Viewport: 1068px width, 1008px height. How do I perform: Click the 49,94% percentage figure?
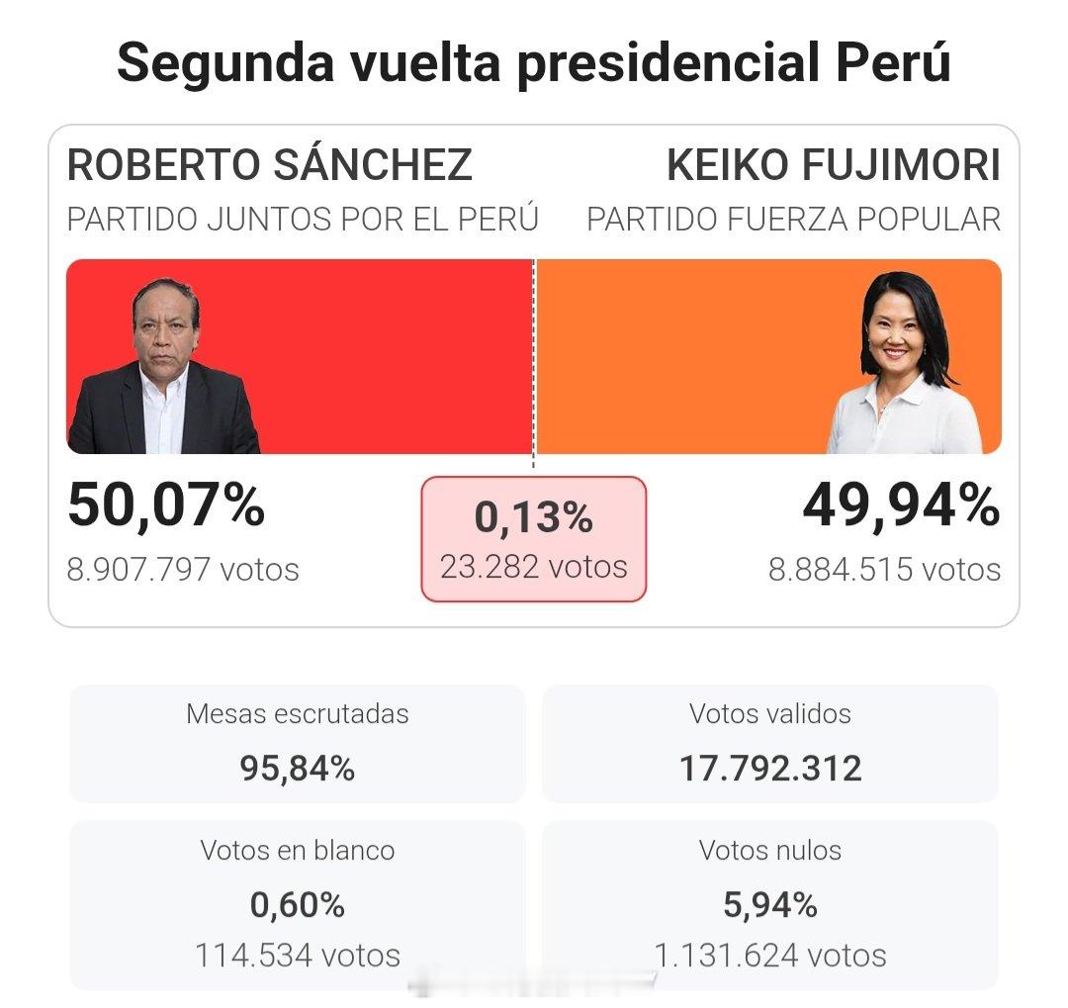[902, 505]
